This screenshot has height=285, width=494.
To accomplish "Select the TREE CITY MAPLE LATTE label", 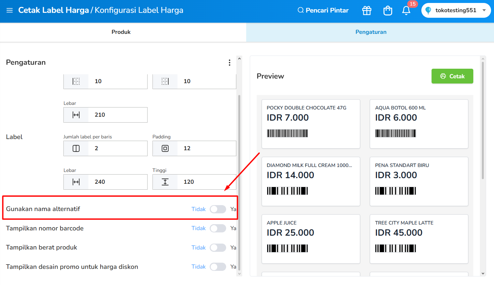I will (x=419, y=239).
